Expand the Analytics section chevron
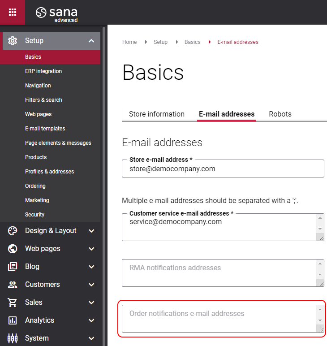Screen dimensions: 327x346 click(91, 320)
